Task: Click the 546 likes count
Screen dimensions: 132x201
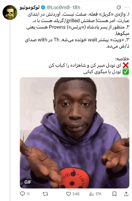Action: tap(76, 194)
